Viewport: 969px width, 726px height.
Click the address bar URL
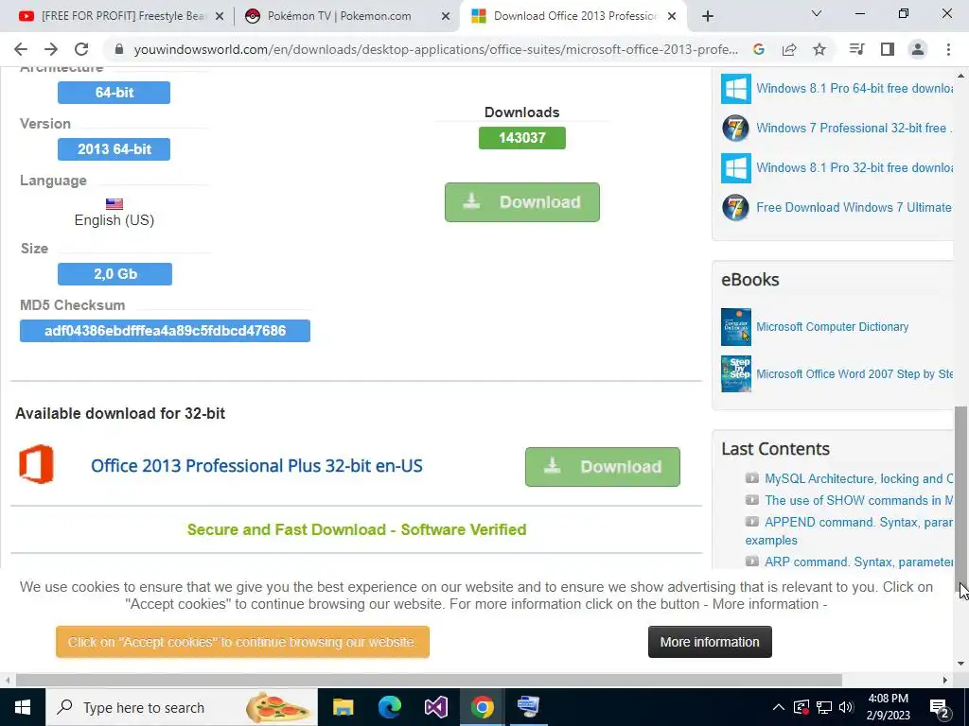(435, 49)
